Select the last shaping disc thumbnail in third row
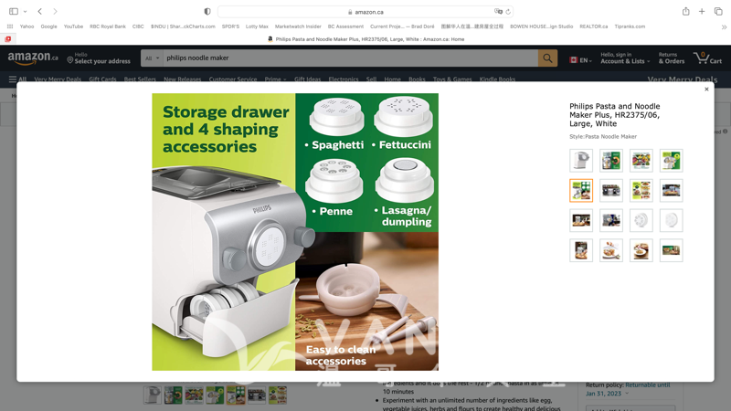The width and height of the screenshot is (731, 411). (x=671, y=220)
